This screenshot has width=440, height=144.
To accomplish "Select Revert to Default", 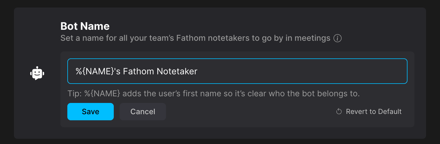I will [x=369, y=112].
